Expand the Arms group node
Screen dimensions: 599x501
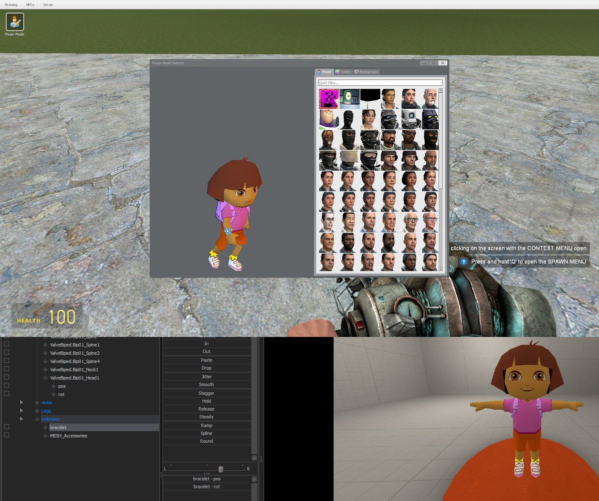pos(37,403)
